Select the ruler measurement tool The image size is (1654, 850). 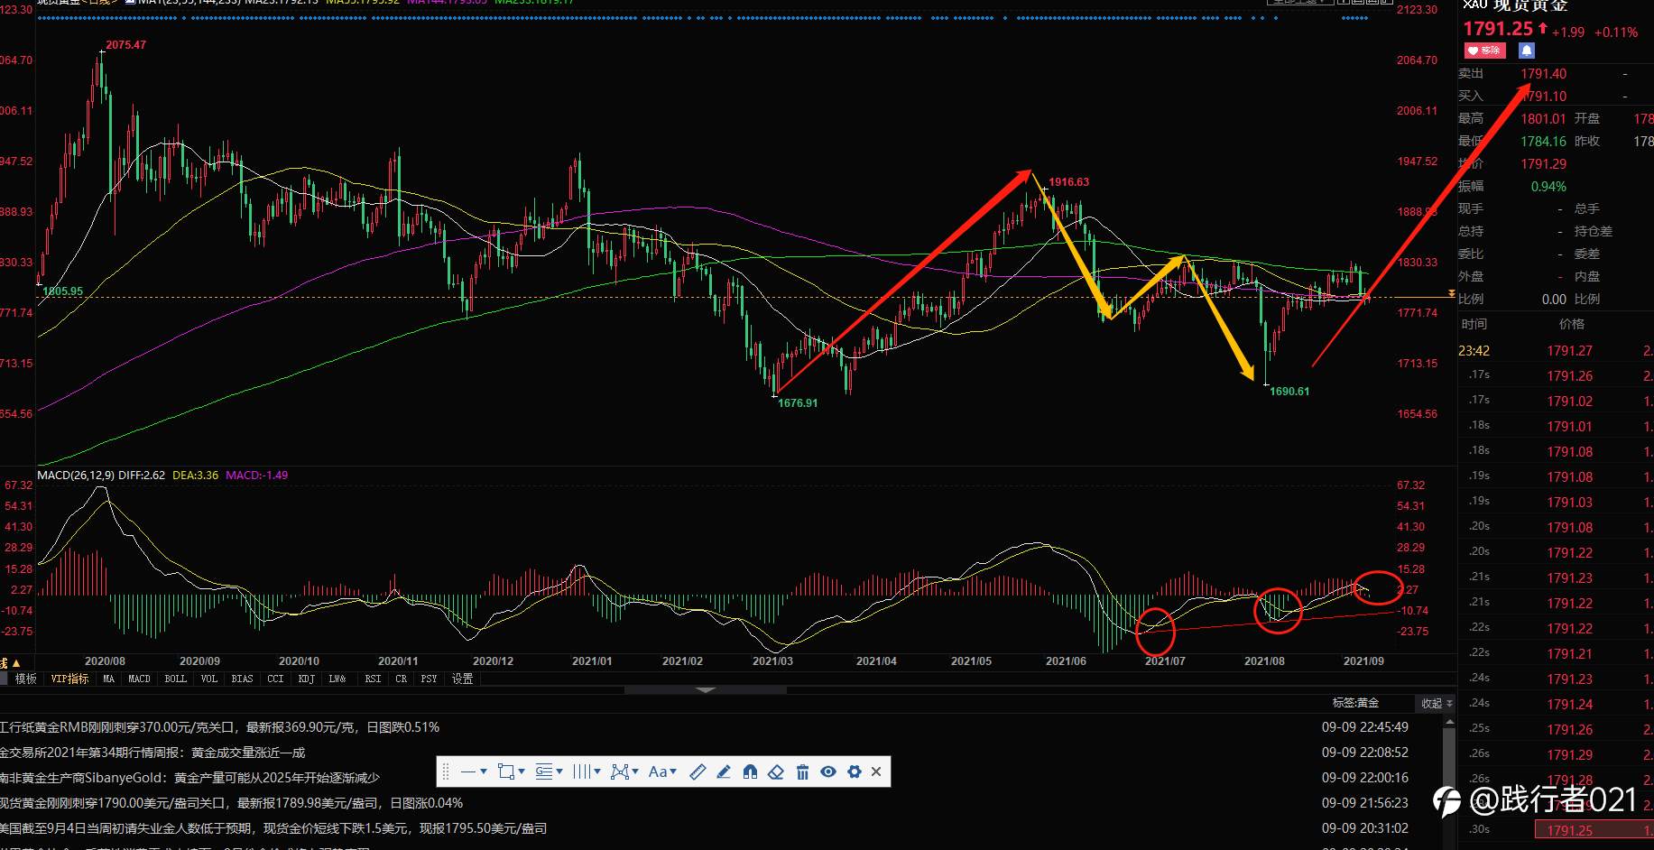click(698, 771)
